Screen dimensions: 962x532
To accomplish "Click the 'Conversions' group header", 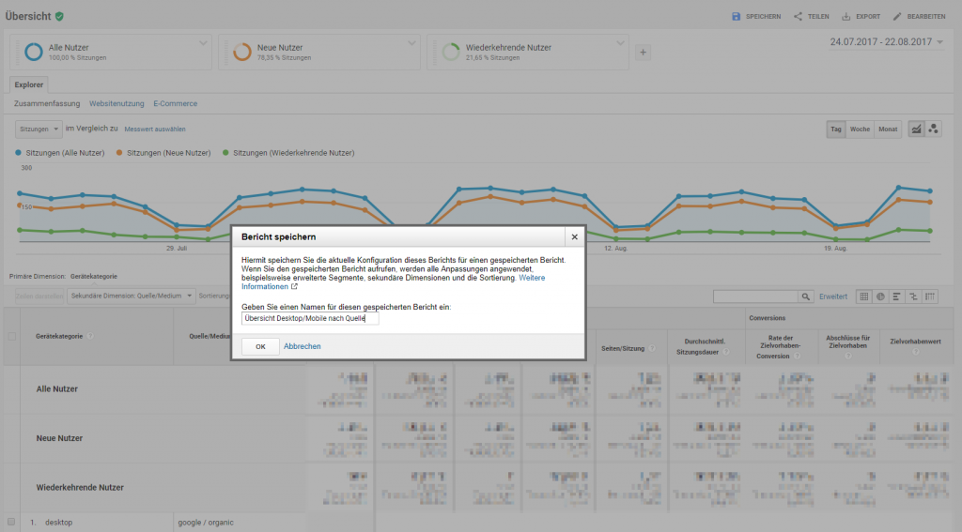I will coord(767,318).
